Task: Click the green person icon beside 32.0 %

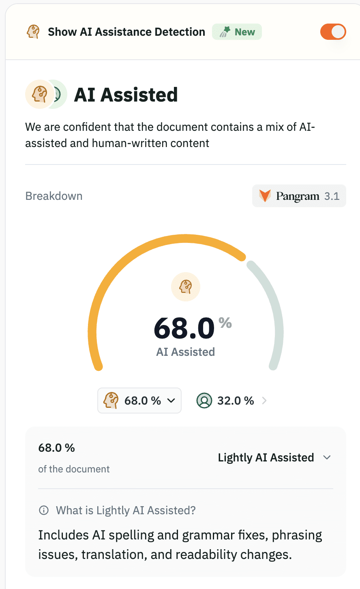Action: click(204, 401)
